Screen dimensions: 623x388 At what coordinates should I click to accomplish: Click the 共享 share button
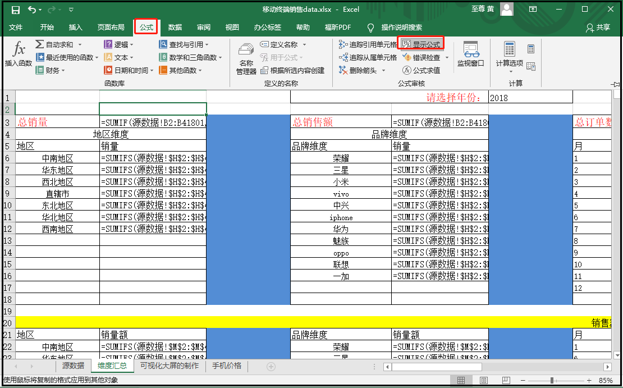pyautogui.click(x=598, y=28)
